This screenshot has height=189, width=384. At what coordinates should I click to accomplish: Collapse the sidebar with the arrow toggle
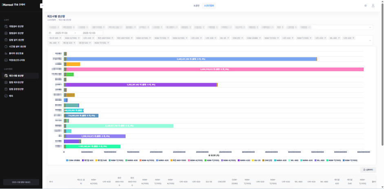coord(42,6)
